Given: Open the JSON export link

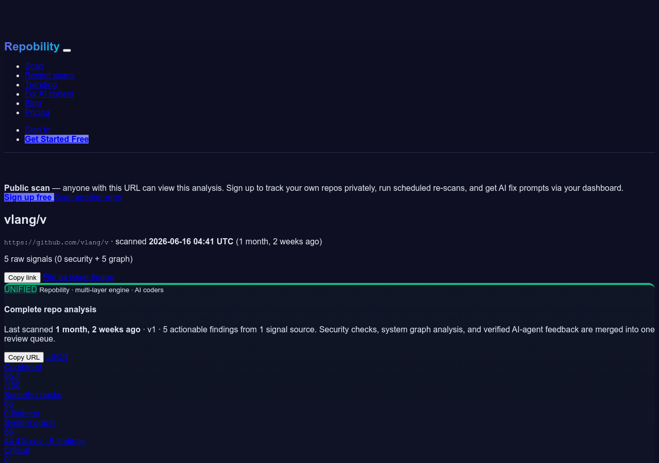Looking at the screenshot, I should click(x=57, y=357).
